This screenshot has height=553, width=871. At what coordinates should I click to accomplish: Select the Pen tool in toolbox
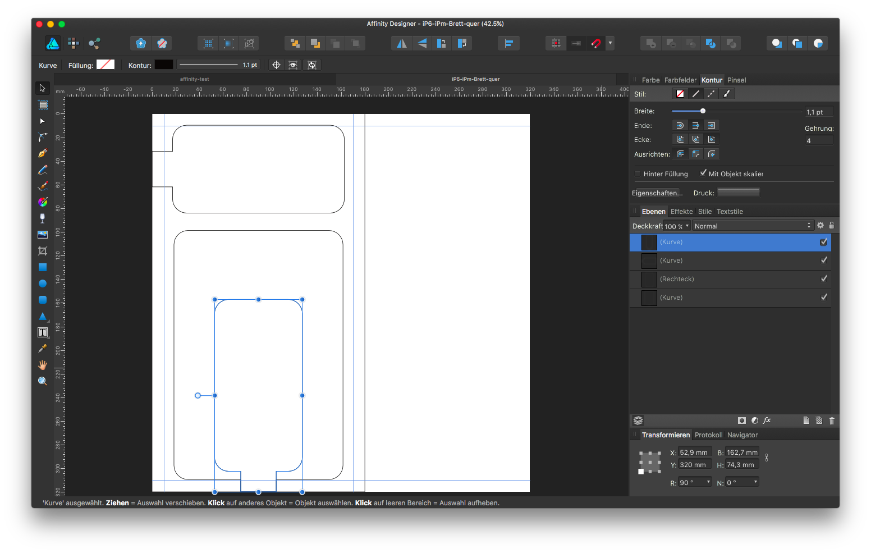(43, 153)
